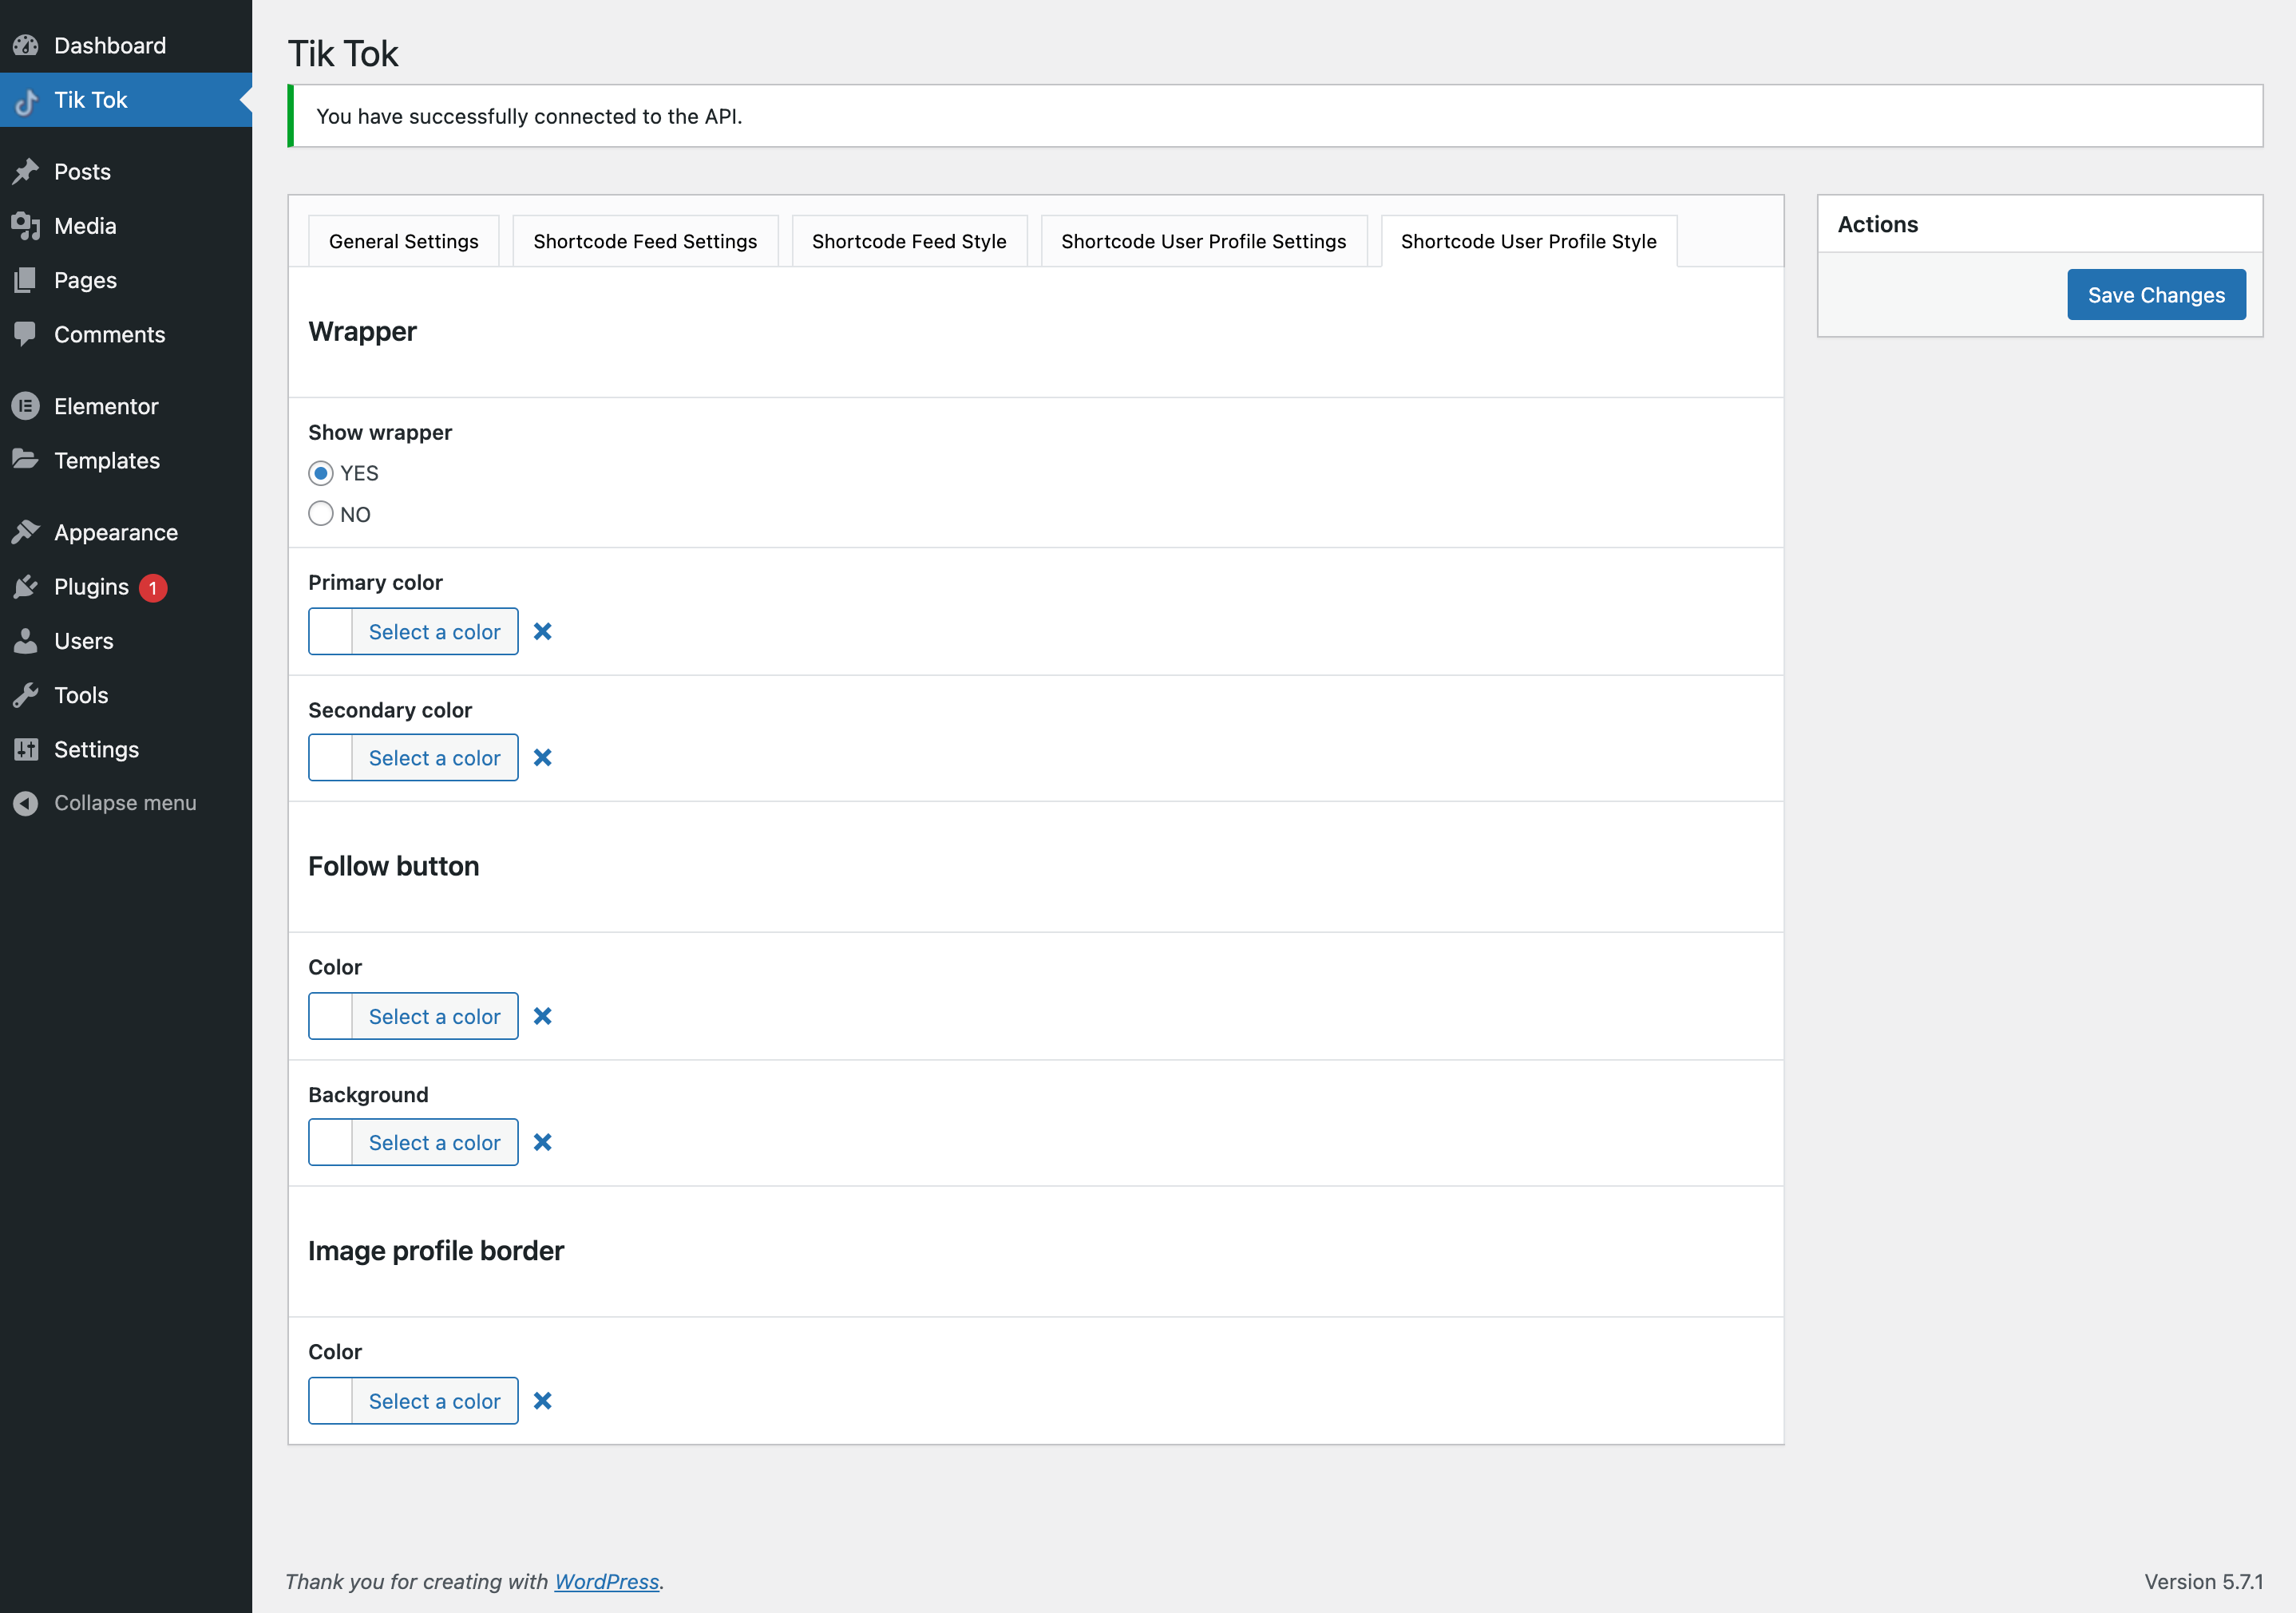Clear Image profile border Color with X icon
Viewport: 2296px width, 1613px height.
pyautogui.click(x=543, y=1401)
